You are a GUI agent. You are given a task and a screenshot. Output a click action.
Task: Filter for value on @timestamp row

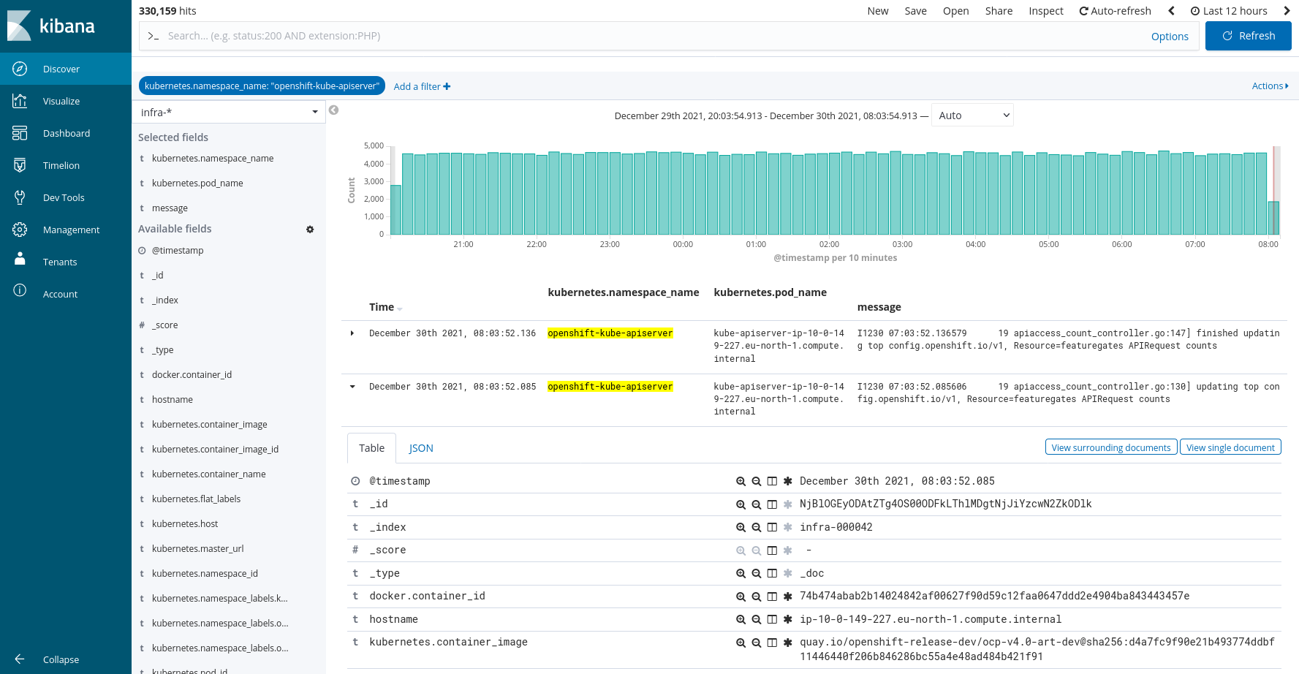coord(741,481)
